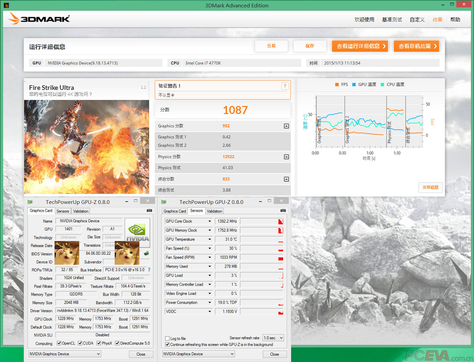Click the Fire Strike Ultra preview image
Image resolution: width=474 pixels, height=362 pixels.
pos(86,146)
